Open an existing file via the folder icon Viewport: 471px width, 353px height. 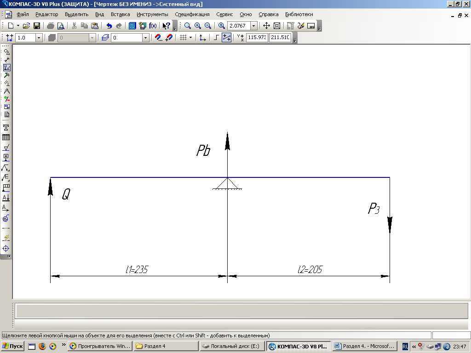pyautogui.click(x=27, y=26)
